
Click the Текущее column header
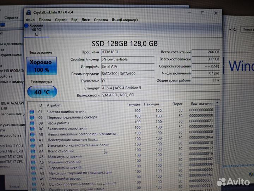133,104
